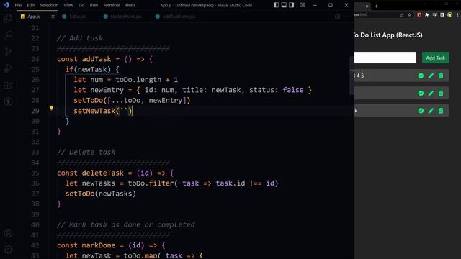Open the Search view in activity bar

(x=8, y=35)
